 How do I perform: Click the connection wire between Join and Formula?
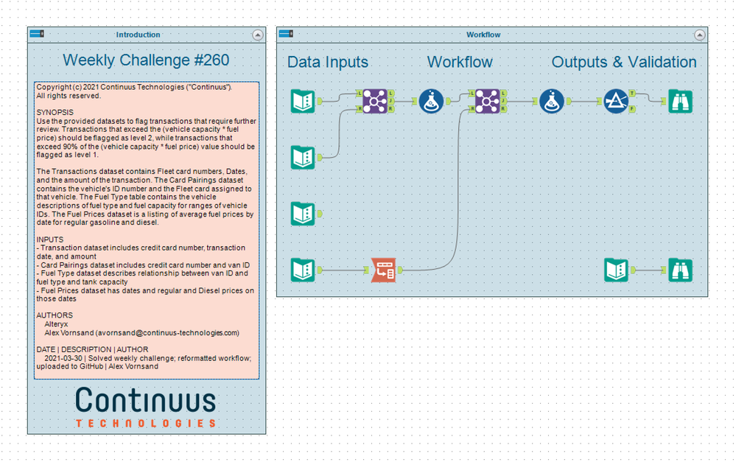[404, 102]
